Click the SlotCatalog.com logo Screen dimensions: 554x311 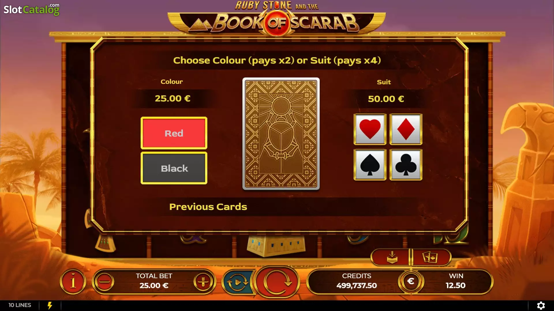(x=31, y=9)
